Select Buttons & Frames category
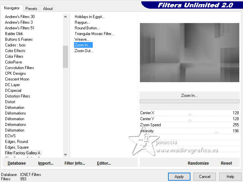Screen dimensions: 243x182 click(x=19, y=39)
